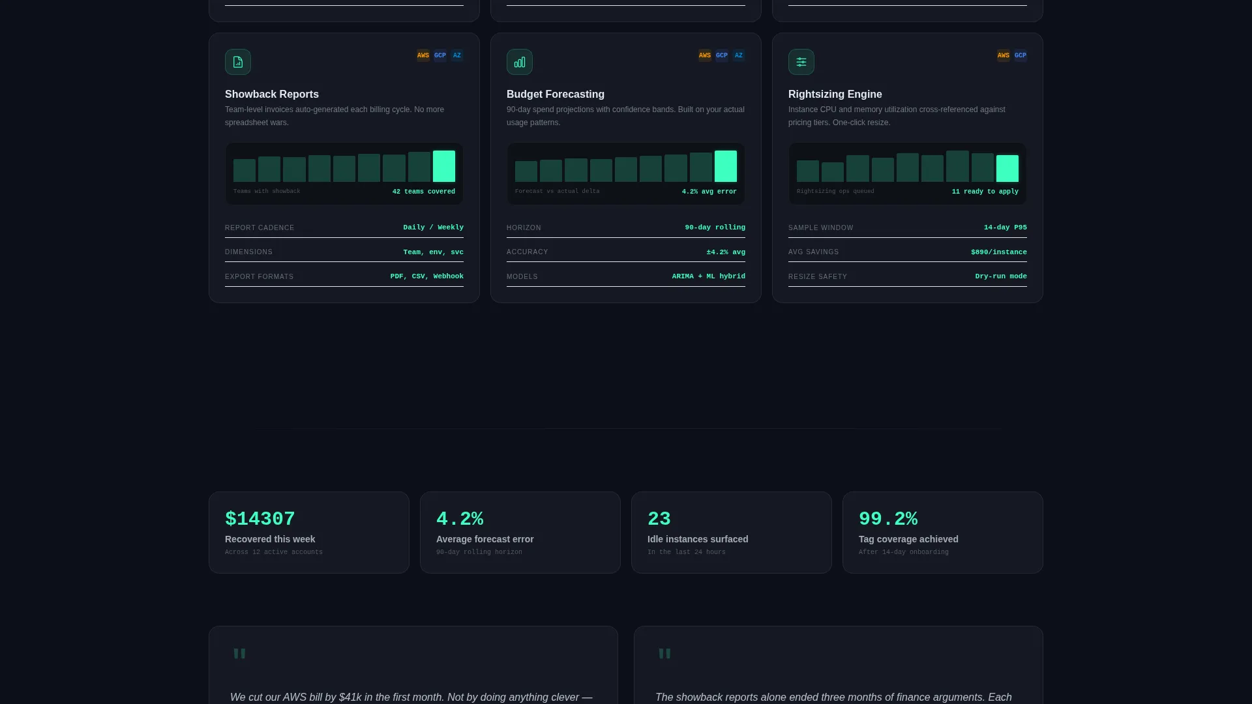Image resolution: width=1252 pixels, height=704 pixels.
Task: Click the 4.2% average forecast error stat
Action: tap(460, 519)
